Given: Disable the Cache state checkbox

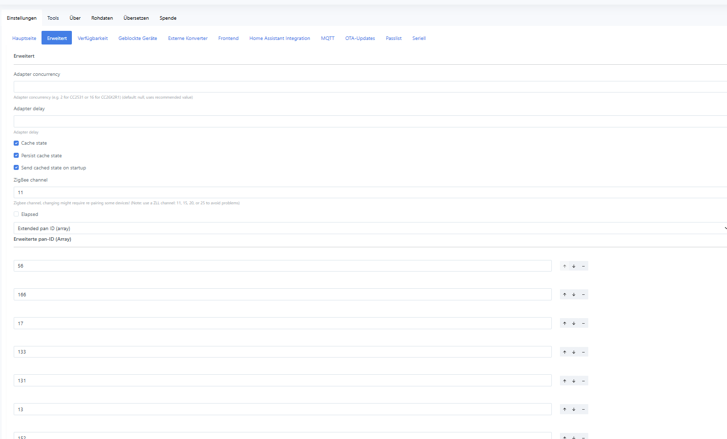Looking at the screenshot, I should tap(16, 143).
